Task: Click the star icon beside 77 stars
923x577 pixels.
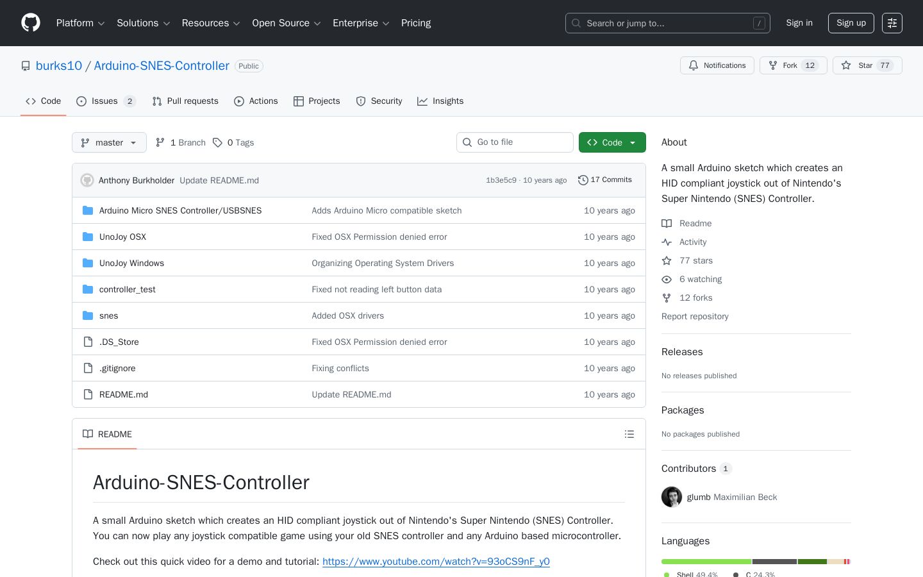Action: tap(667, 261)
